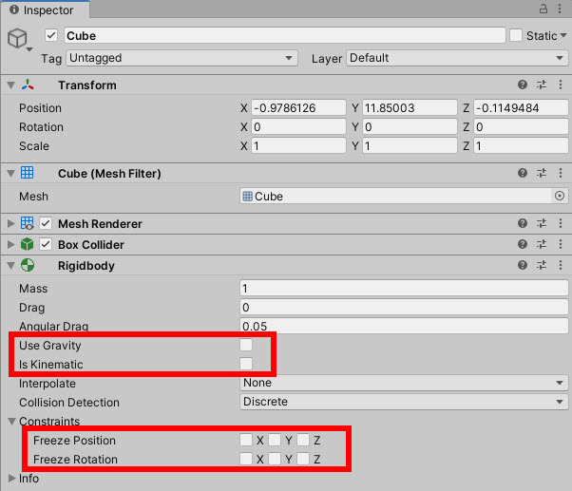The image size is (572, 491).
Task: Click the Mesh Filter grid icon
Action: click(x=27, y=173)
